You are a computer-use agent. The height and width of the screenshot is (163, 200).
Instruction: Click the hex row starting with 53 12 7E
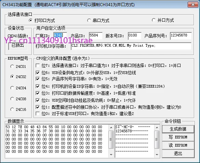point(54,127)
